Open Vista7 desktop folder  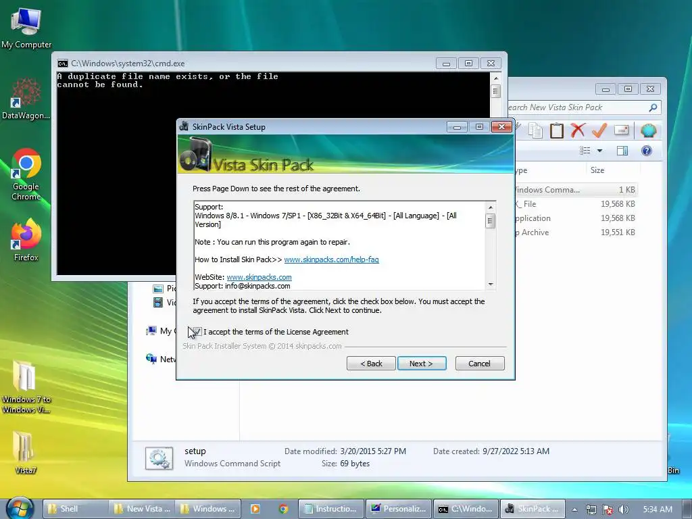click(25, 452)
